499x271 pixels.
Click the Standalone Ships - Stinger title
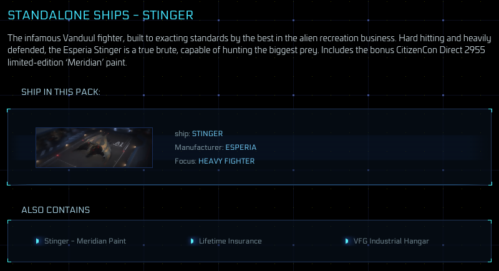pos(100,15)
